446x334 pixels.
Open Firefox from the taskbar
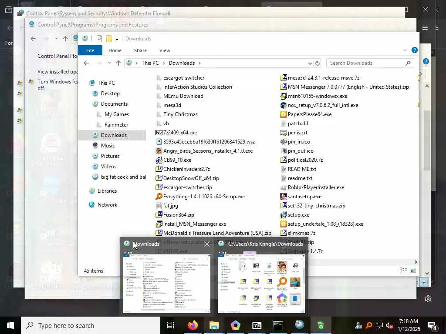tap(193, 325)
